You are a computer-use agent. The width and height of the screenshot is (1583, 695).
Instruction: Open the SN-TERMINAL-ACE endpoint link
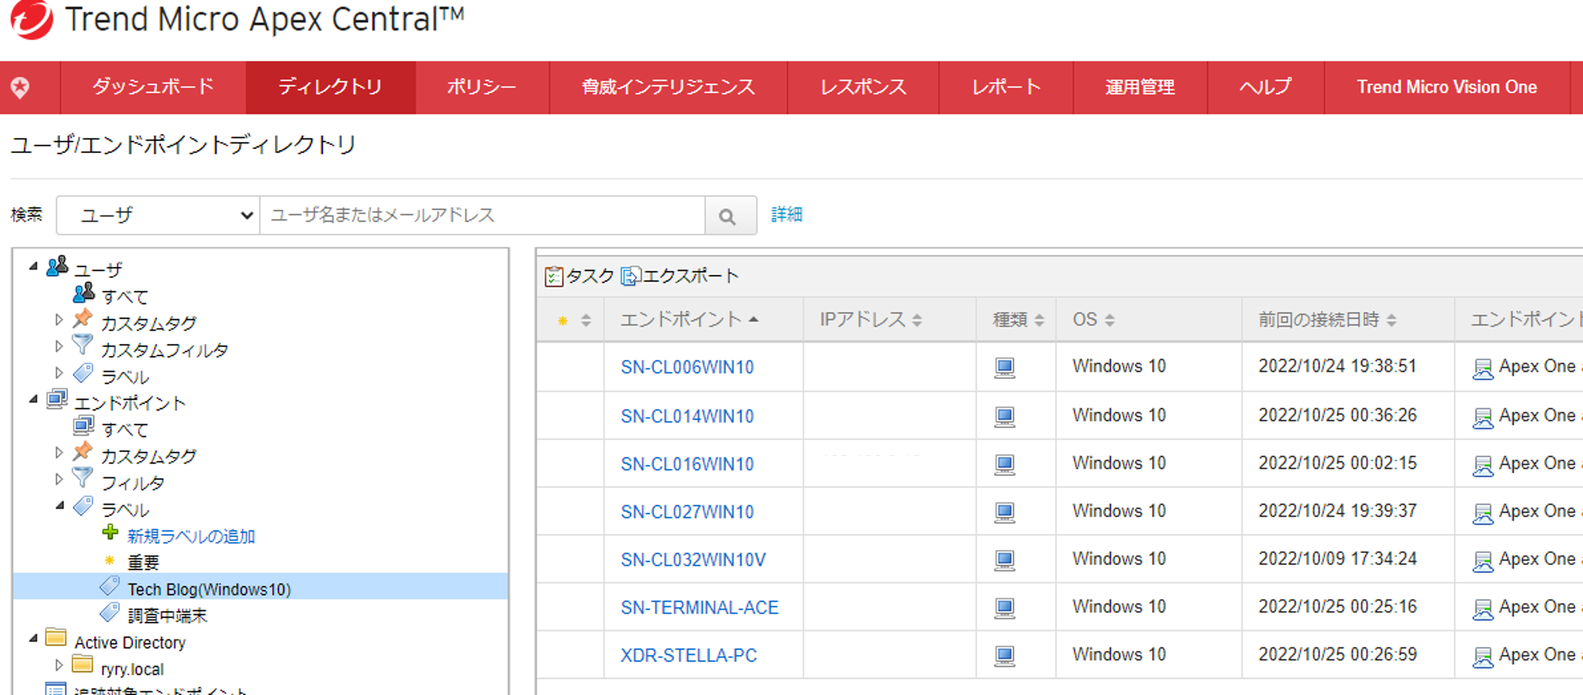coord(699,607)
